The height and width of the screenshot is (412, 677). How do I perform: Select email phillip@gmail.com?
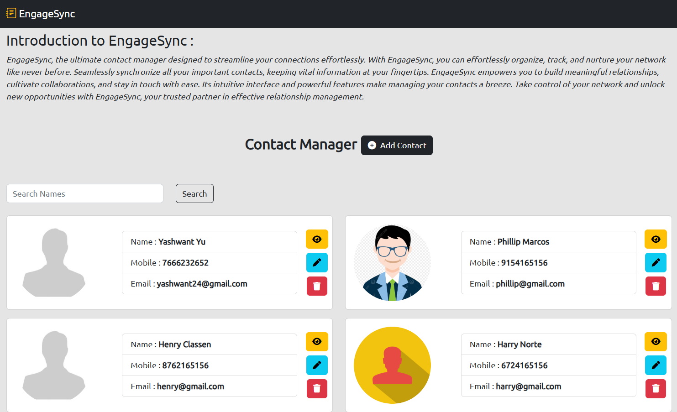(530, 284)
